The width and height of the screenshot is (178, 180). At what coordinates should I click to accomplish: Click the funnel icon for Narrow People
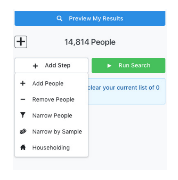pos(23,115)
